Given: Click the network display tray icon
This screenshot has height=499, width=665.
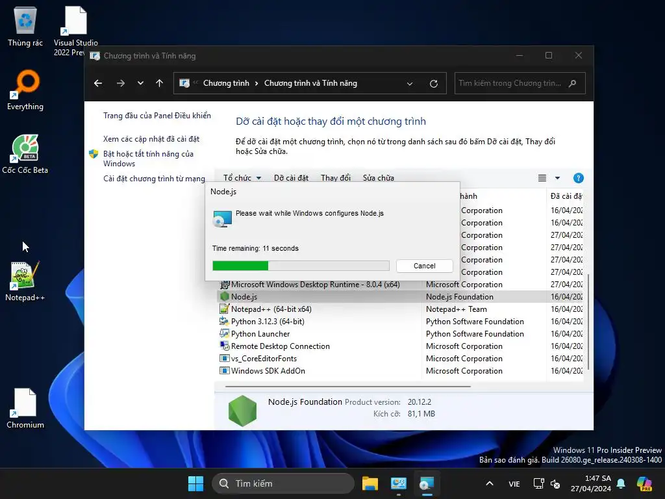Looking at the screenshot, I should point(538,483).
